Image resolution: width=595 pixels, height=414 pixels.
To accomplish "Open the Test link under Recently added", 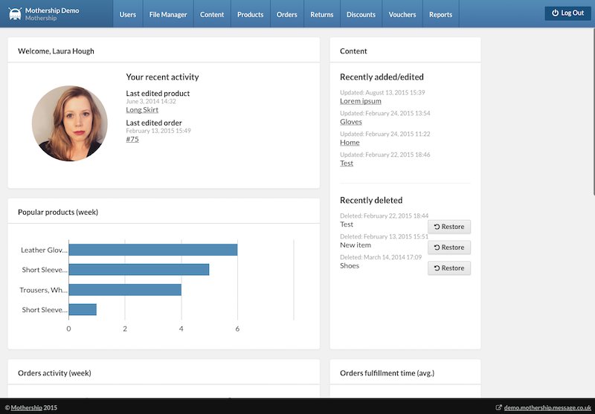I will [347, 163].
